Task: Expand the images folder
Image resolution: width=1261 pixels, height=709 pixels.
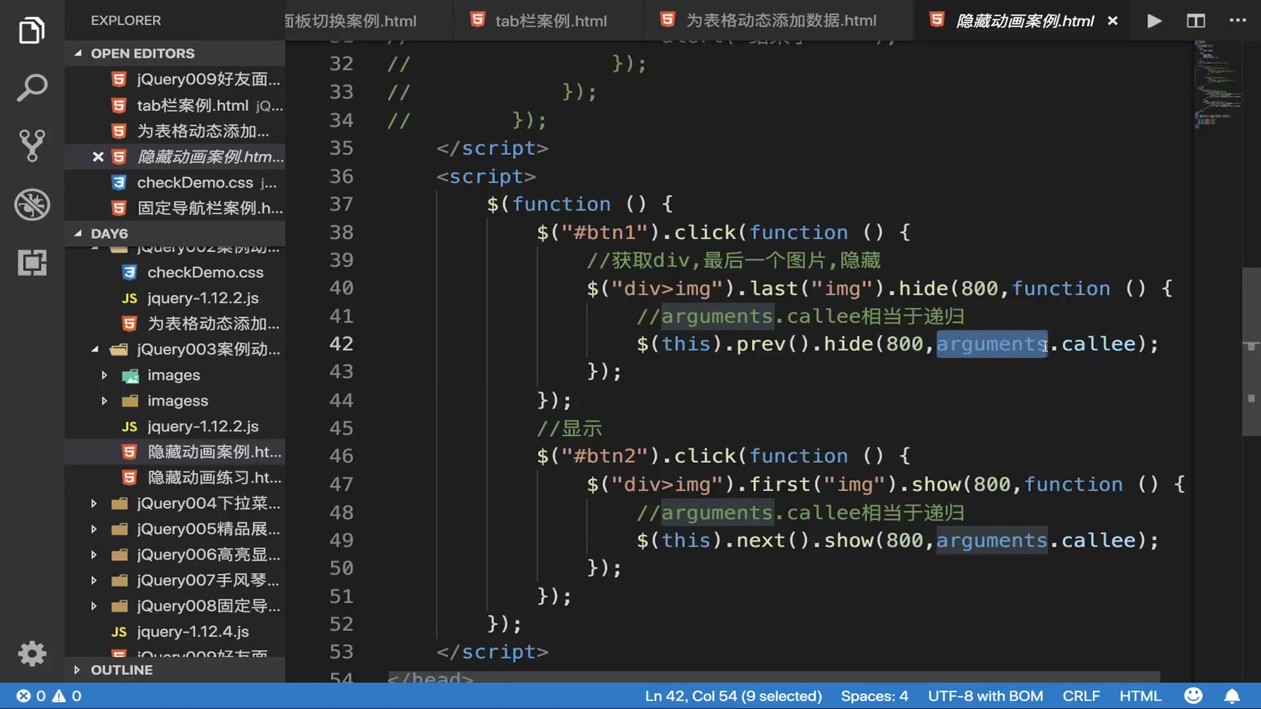Action: click(x=175, y=375)
